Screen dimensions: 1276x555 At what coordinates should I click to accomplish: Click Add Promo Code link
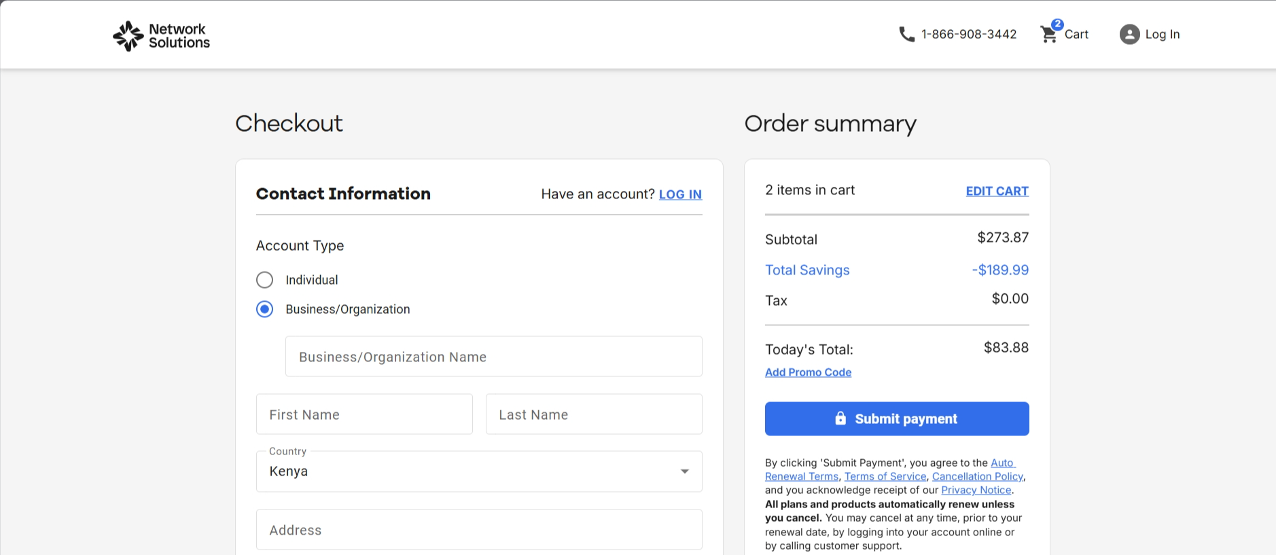point(808,372)
